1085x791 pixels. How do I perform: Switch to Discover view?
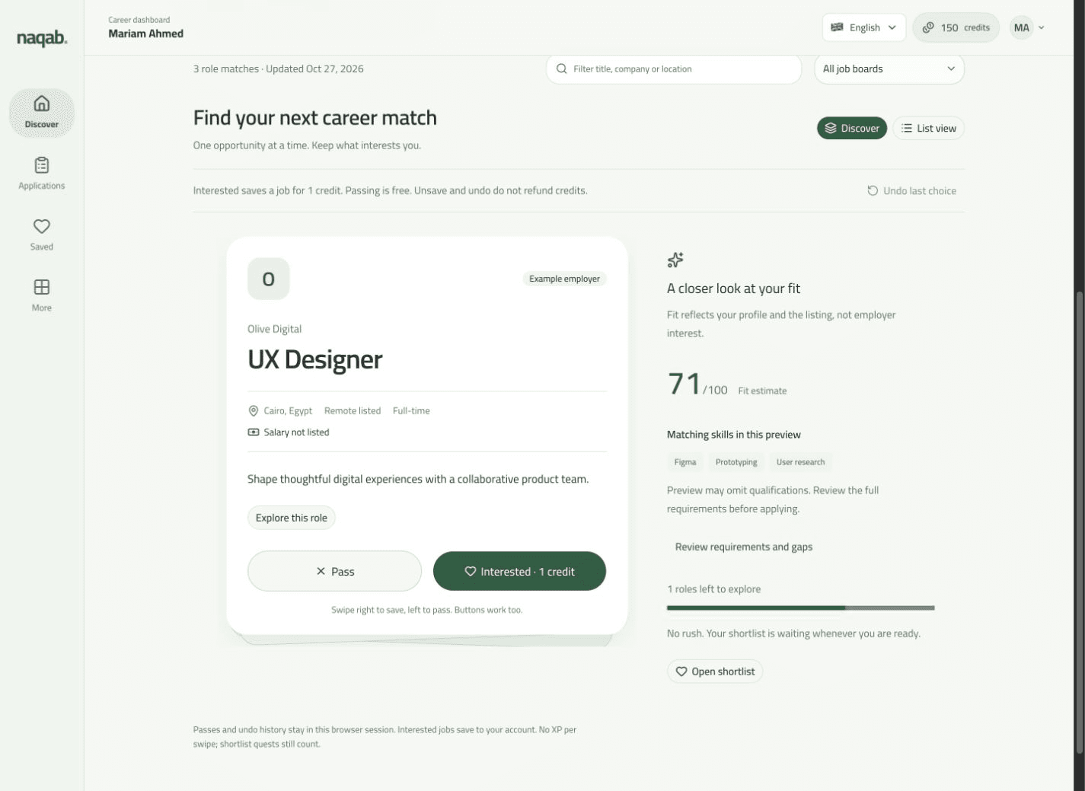click(x=852, y=128)
